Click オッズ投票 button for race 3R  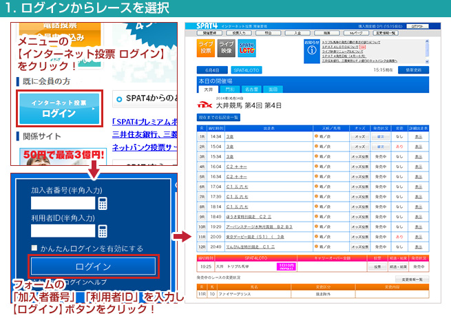pos(359,157)
